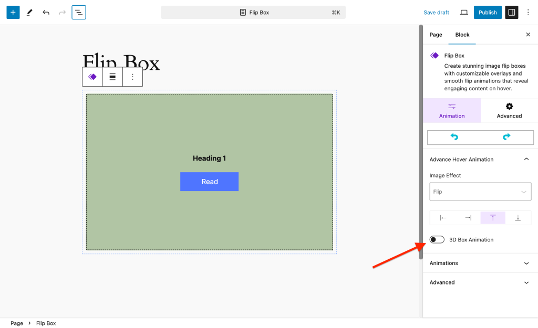Click the undo arrow in top toolbar
The height and width of the screenshot is (328, 538).
[x=46, y=12]
